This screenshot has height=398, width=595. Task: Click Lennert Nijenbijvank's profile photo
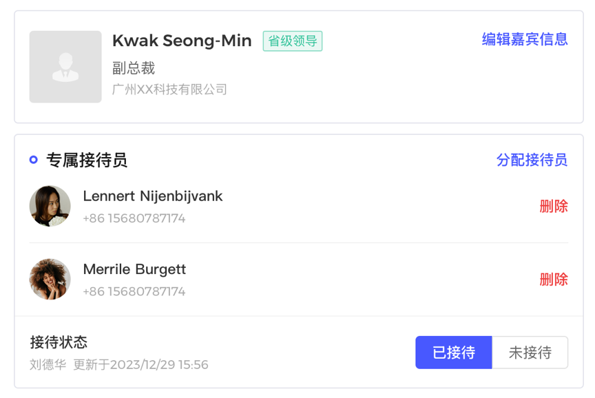click(50, 206)
